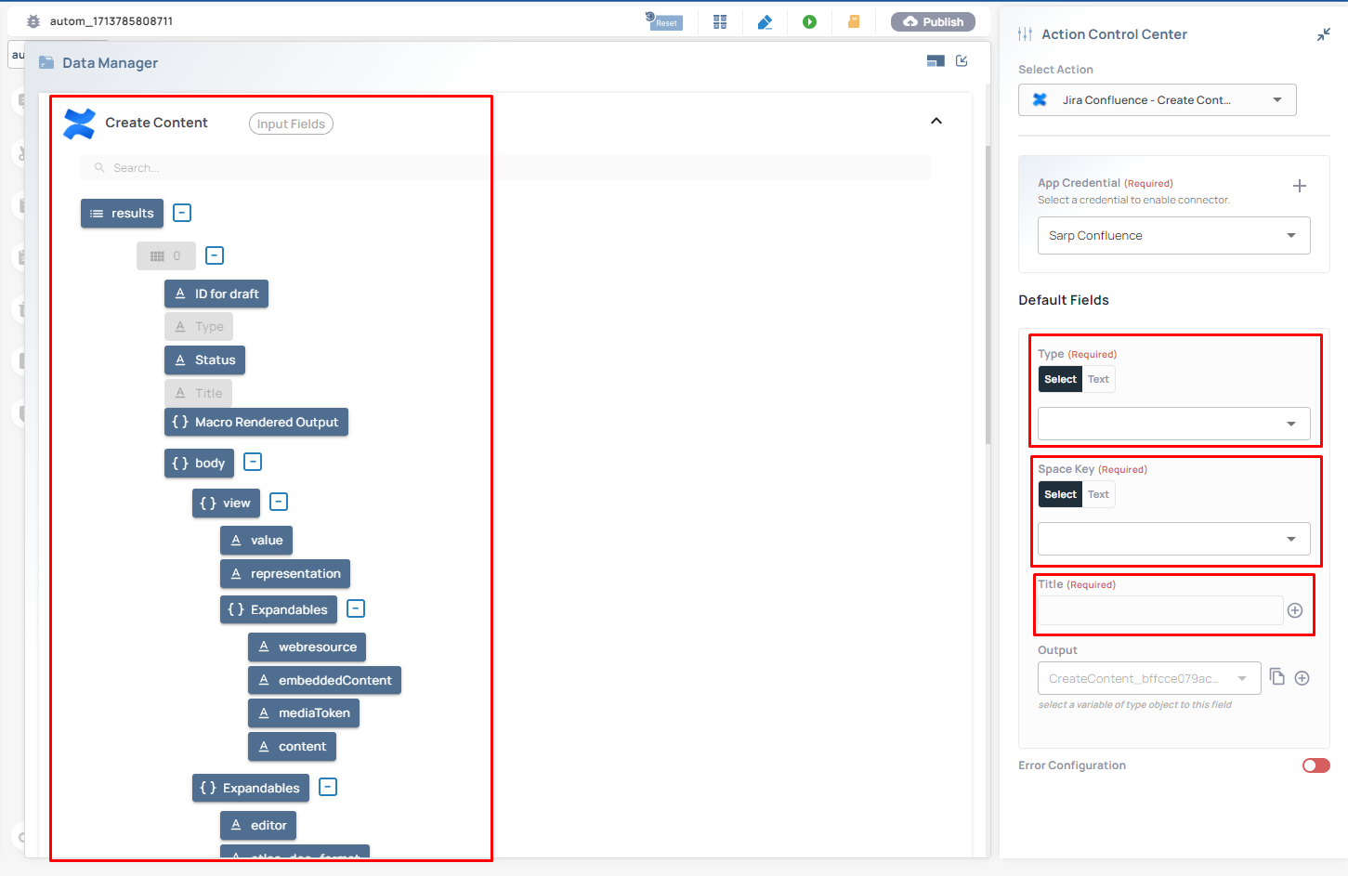
Task: Click the Data Manager dock layout icon
Action: coord(936,61)
